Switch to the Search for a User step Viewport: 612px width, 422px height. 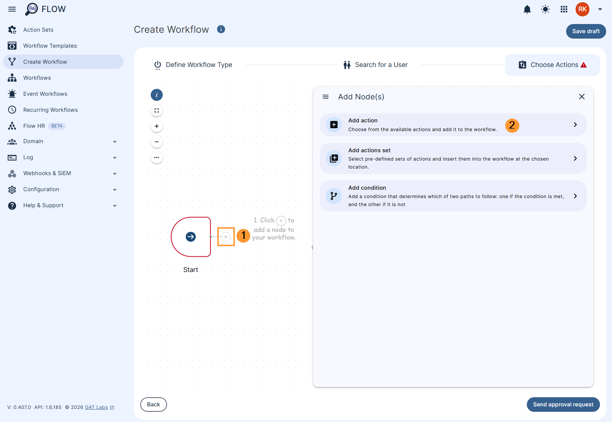381,64
